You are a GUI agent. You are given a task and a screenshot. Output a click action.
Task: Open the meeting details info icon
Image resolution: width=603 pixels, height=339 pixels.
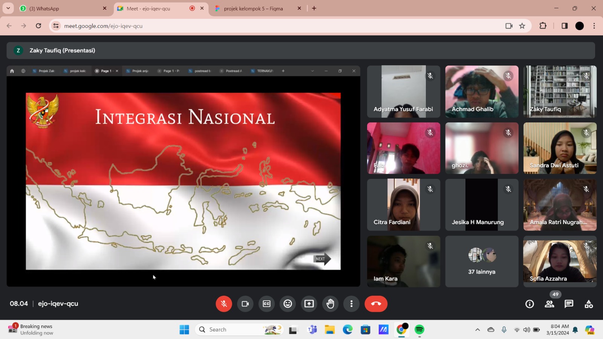530,304
